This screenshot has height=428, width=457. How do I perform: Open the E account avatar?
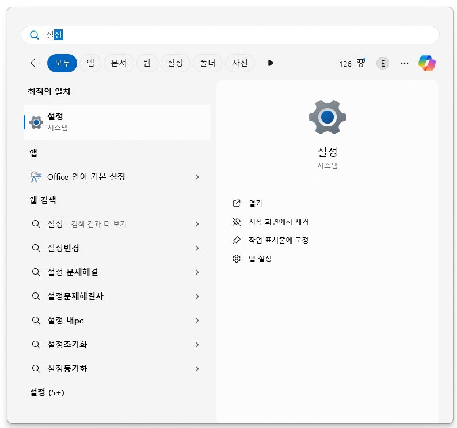pos(383,63)
